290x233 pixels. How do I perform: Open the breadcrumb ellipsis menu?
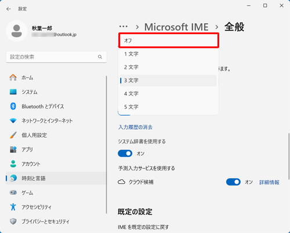pos(124,27)
